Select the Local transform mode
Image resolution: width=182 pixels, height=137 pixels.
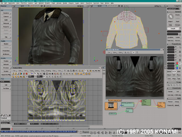pos(174,72)
